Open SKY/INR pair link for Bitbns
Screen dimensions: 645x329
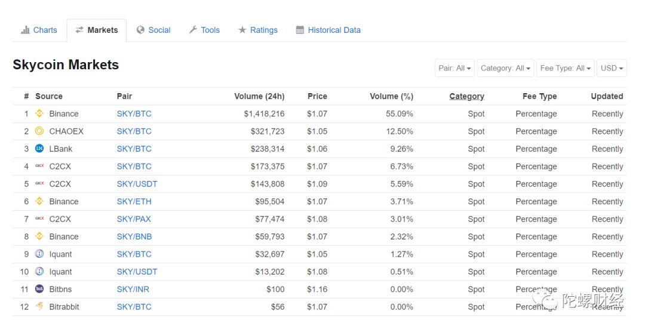coord(133,290)
